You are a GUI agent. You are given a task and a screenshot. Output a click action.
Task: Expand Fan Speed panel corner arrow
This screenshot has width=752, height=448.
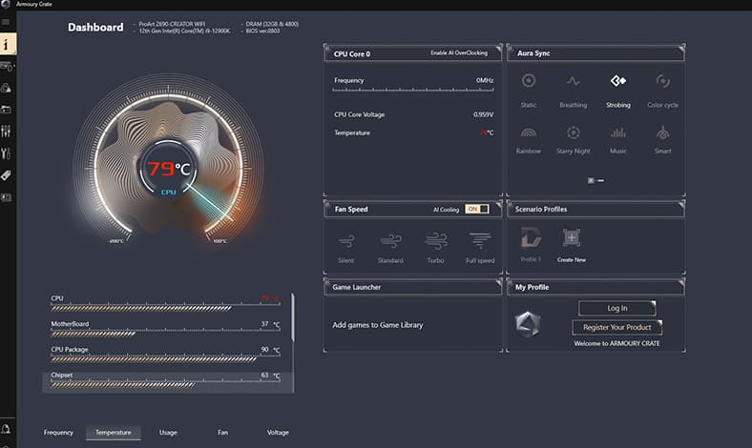click(499, 205)
